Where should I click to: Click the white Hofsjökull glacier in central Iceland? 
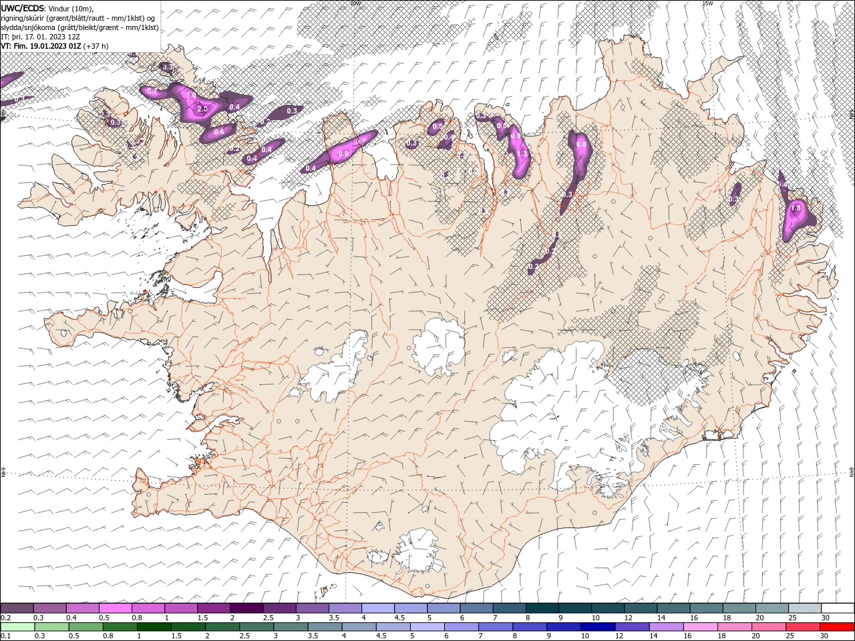click(x=439, y=346)
